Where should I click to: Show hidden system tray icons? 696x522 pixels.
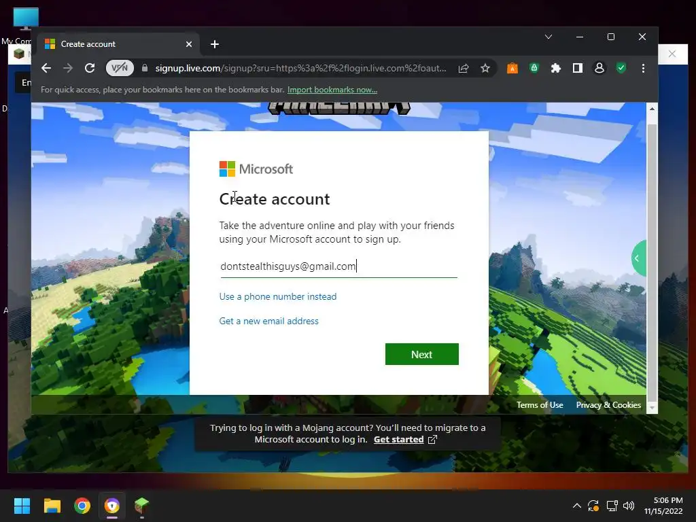pyautogui.click(x=576, y=506)
